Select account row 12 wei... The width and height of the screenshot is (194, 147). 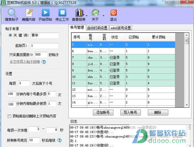123,90
